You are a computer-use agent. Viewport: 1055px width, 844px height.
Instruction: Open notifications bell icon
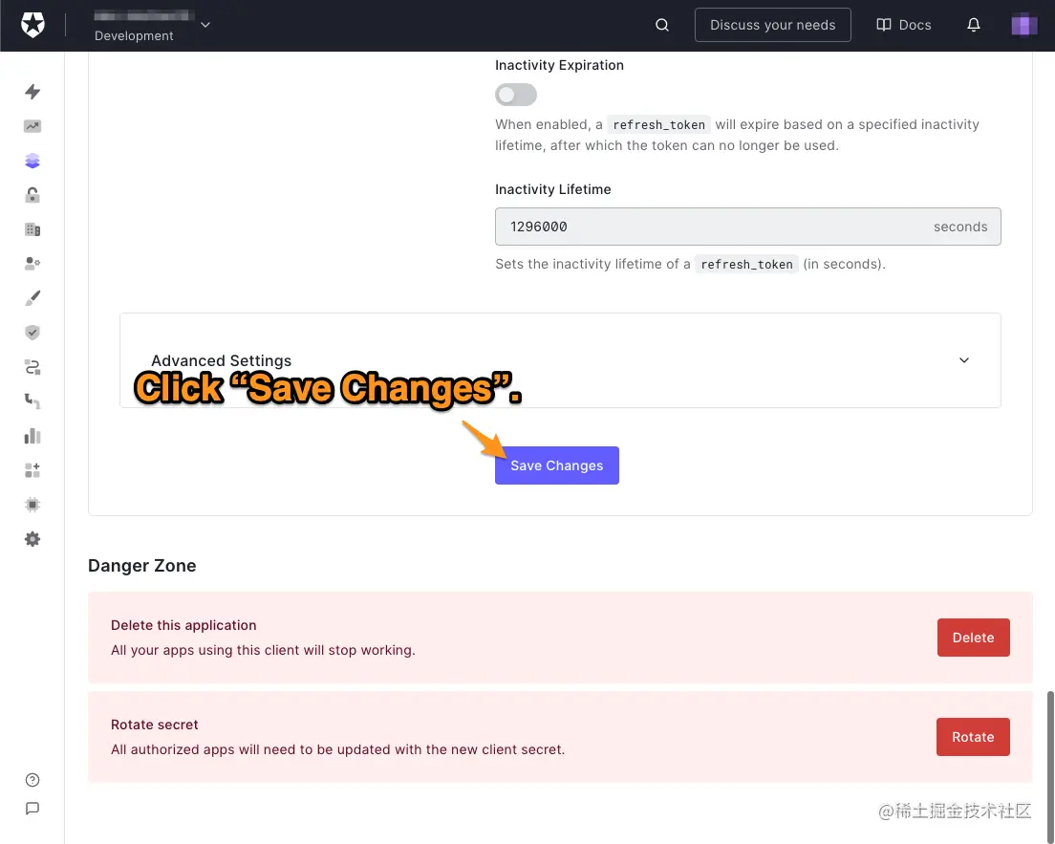(974, 25)
